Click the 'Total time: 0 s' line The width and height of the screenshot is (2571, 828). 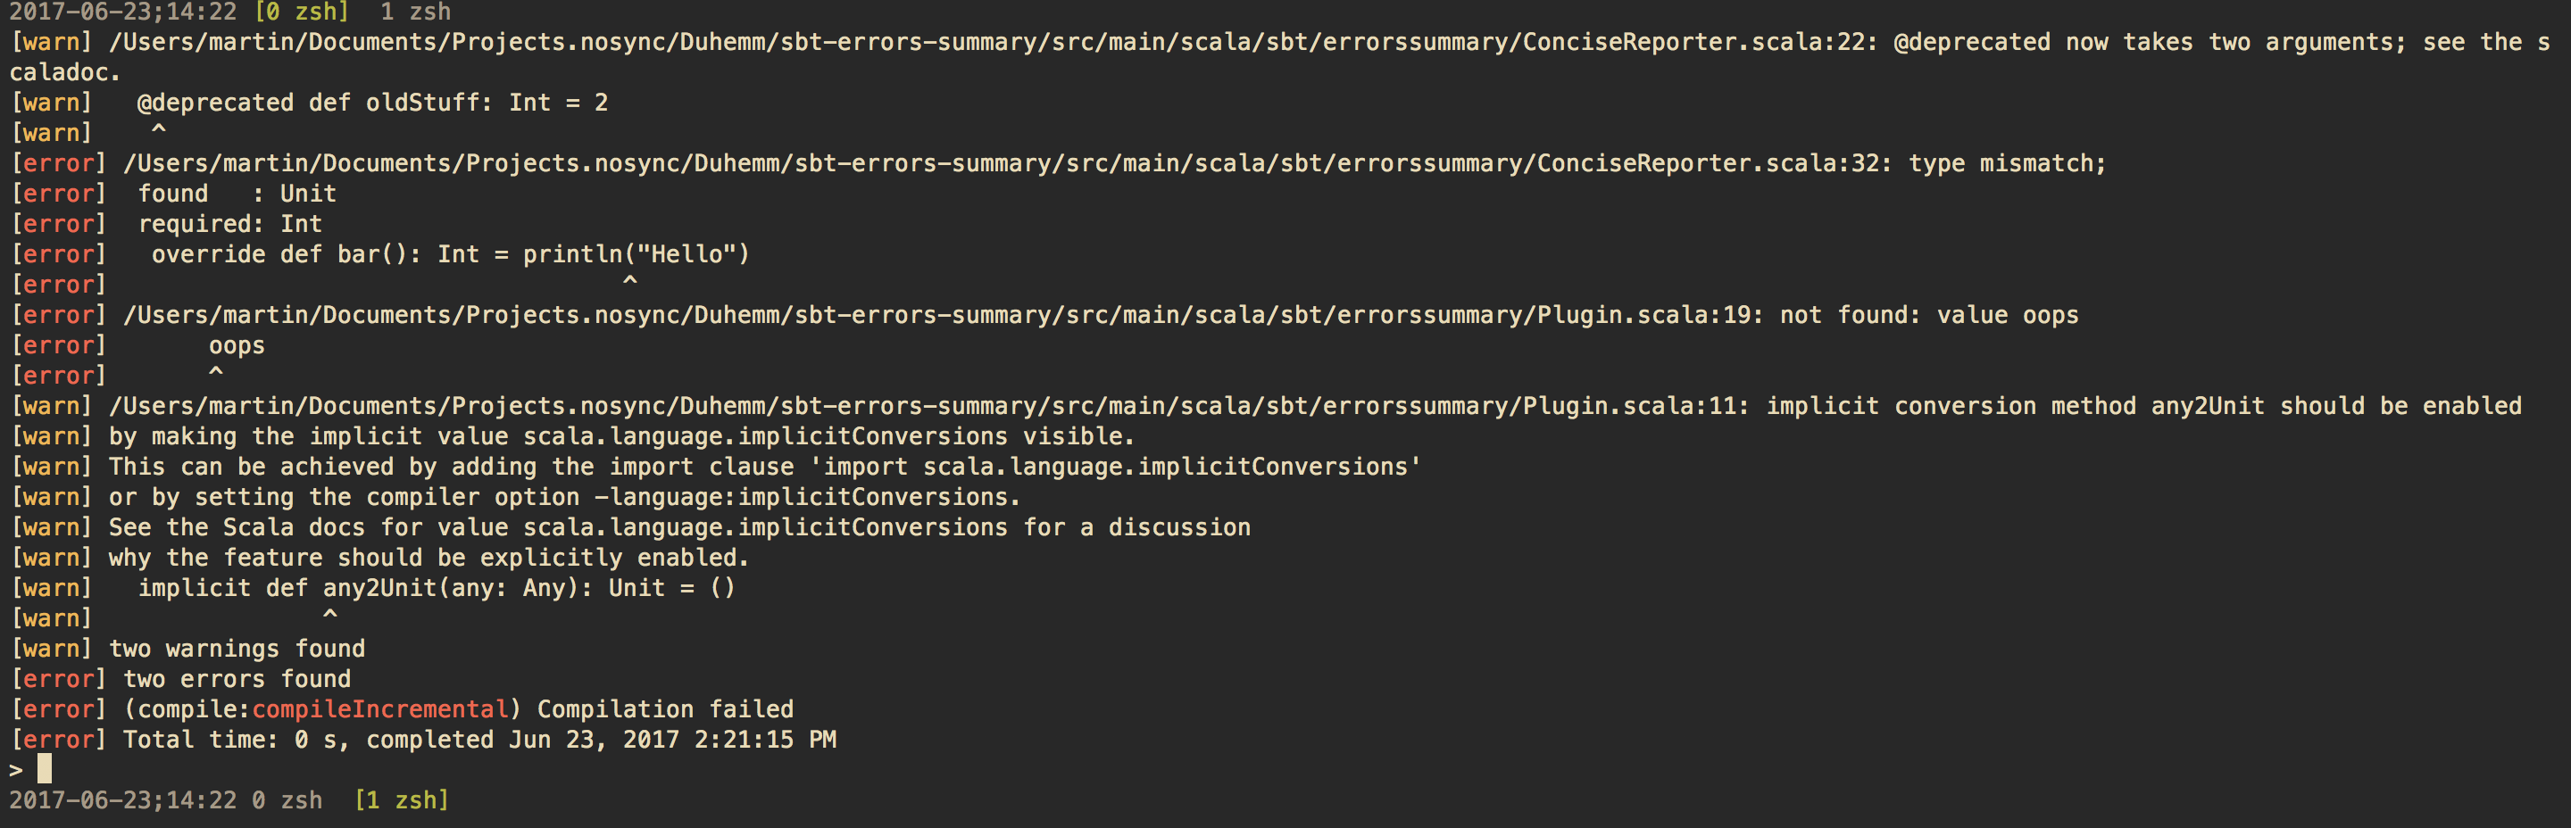point(479,739)
